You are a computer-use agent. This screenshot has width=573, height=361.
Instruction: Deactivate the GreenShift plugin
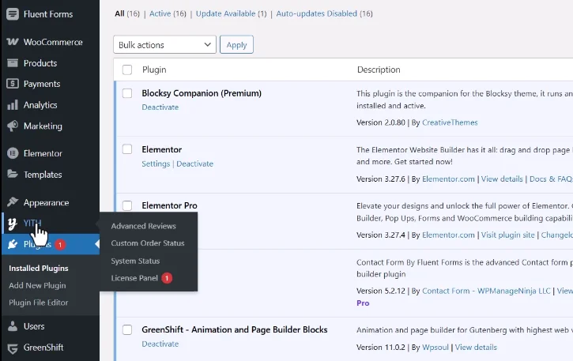160,344
